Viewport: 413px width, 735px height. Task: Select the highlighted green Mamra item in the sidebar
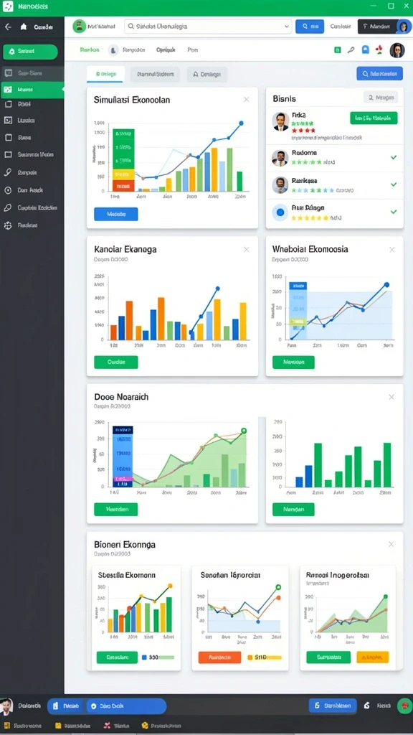point(32,90)
